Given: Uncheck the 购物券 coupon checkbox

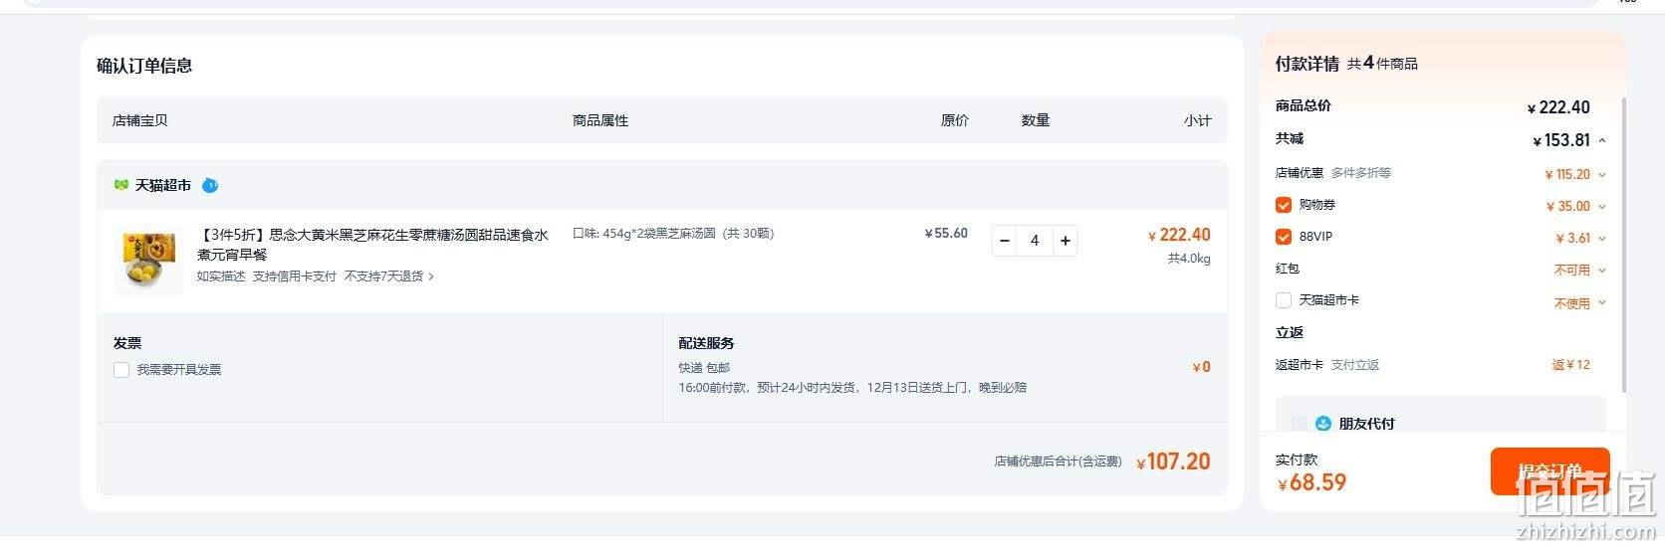Looking at the screenshot, I should pos(1284,205).
